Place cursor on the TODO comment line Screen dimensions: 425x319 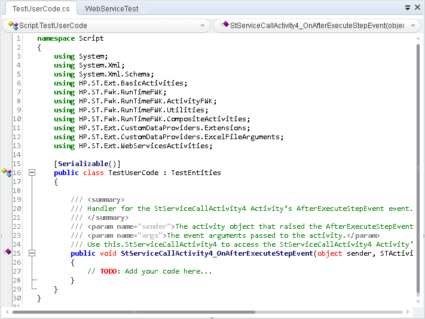[x=149, y=271]
